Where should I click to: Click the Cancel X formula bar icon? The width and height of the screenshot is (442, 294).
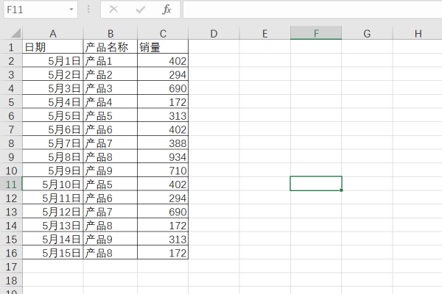(x=113, y=10)
